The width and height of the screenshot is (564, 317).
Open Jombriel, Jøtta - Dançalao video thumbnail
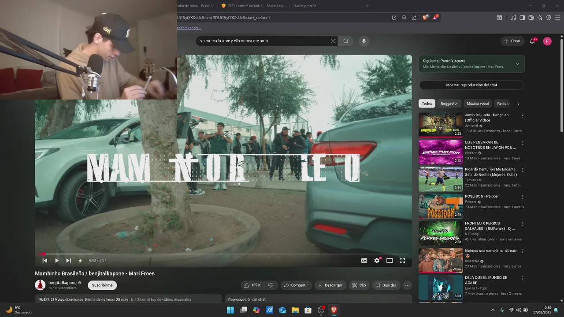click(441, 125)
